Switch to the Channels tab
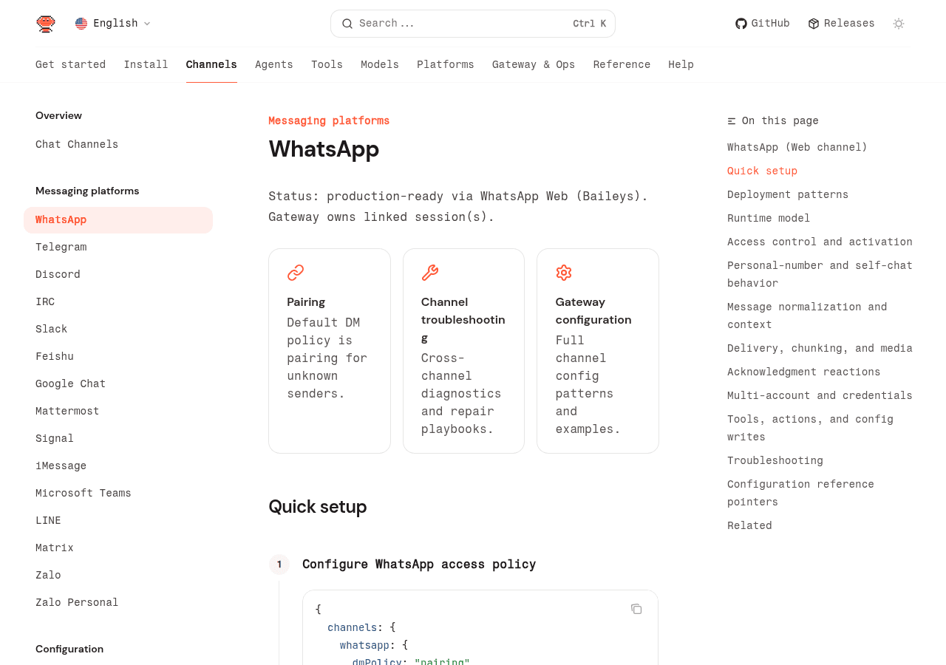The height and width of the screenshot is (665, 946). coord(211,64)
